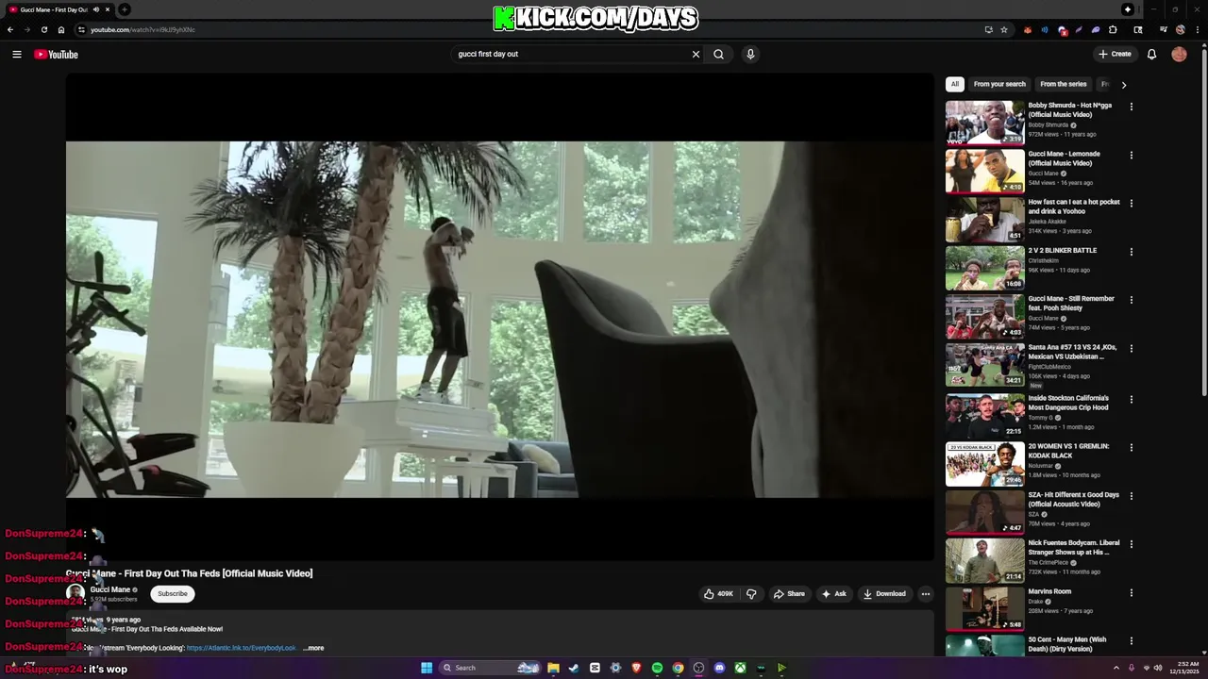Click the Ask button
This screenshot has height=679, width=1208.
click(833, 594)
